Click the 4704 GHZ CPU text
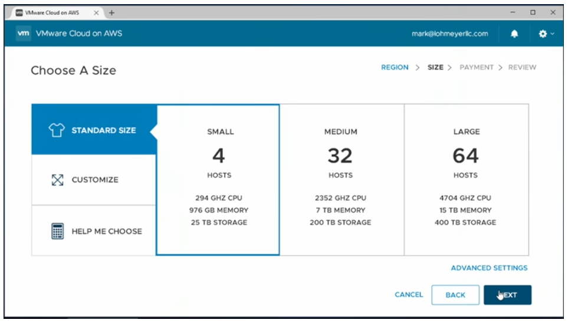Image resolution: width=568 pixels, height=323 pixels. click(465, 198)
